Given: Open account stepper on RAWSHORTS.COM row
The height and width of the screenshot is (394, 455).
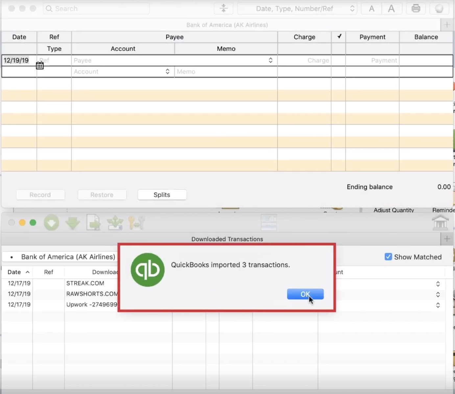Looking at the screenshot, I should point(438,294).
